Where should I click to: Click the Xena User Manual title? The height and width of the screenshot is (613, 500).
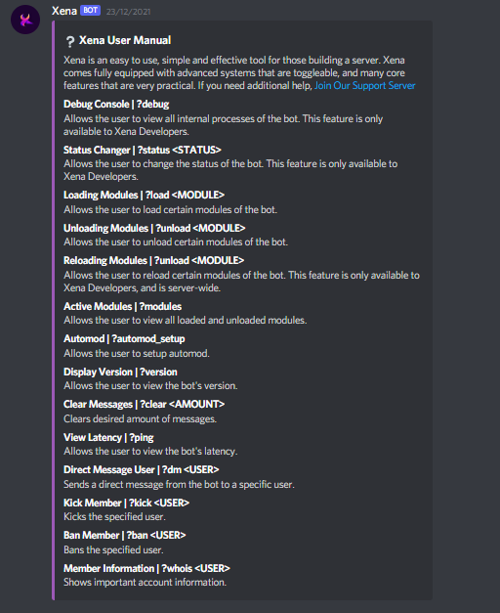point(125,40)
